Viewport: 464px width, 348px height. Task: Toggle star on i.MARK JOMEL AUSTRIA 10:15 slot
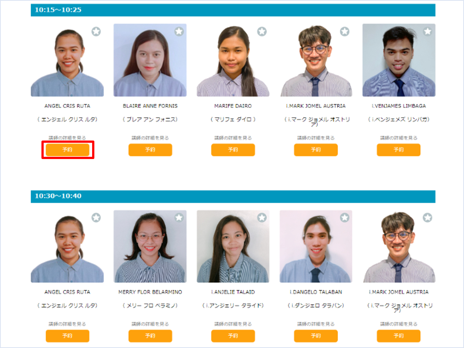pos(345,31)
